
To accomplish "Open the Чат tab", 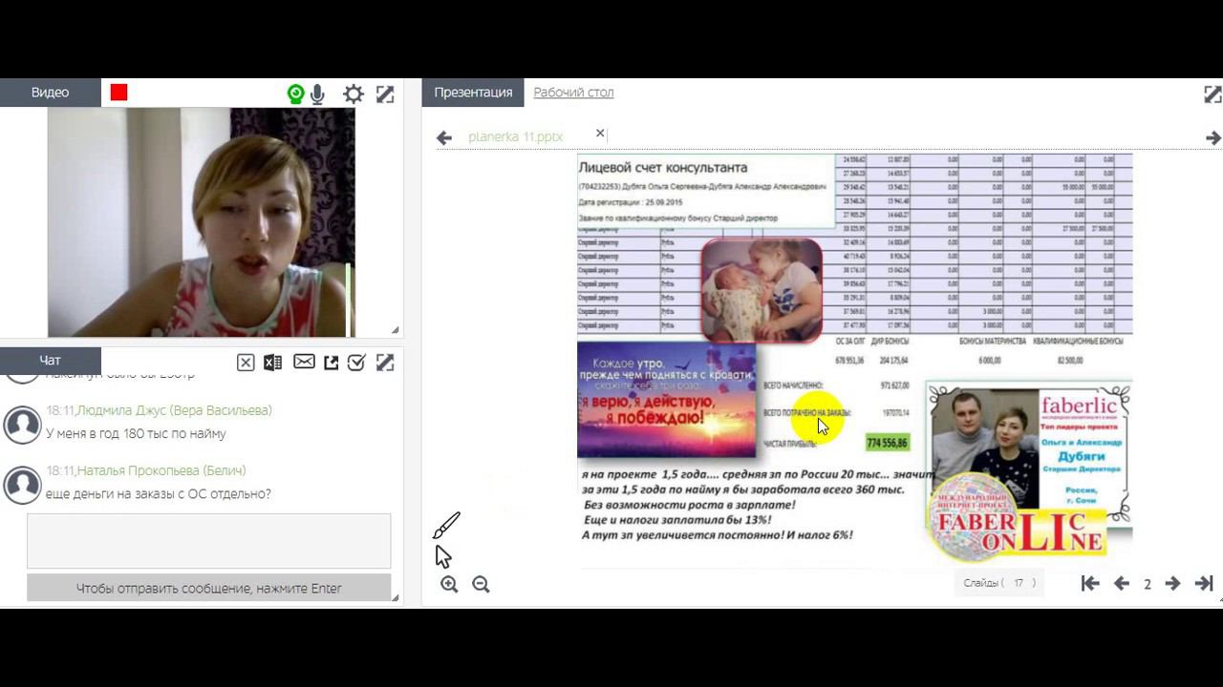I will pyautogui.click(x=50, y=361).
